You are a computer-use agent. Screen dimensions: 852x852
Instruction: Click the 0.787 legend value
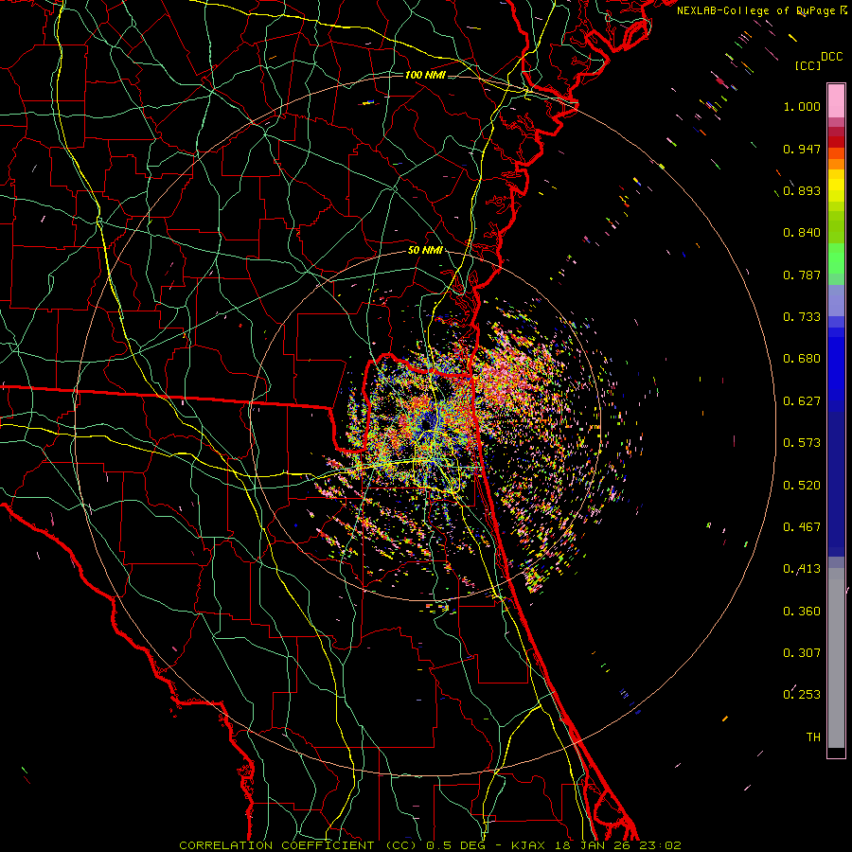click(x=802, y=275)
